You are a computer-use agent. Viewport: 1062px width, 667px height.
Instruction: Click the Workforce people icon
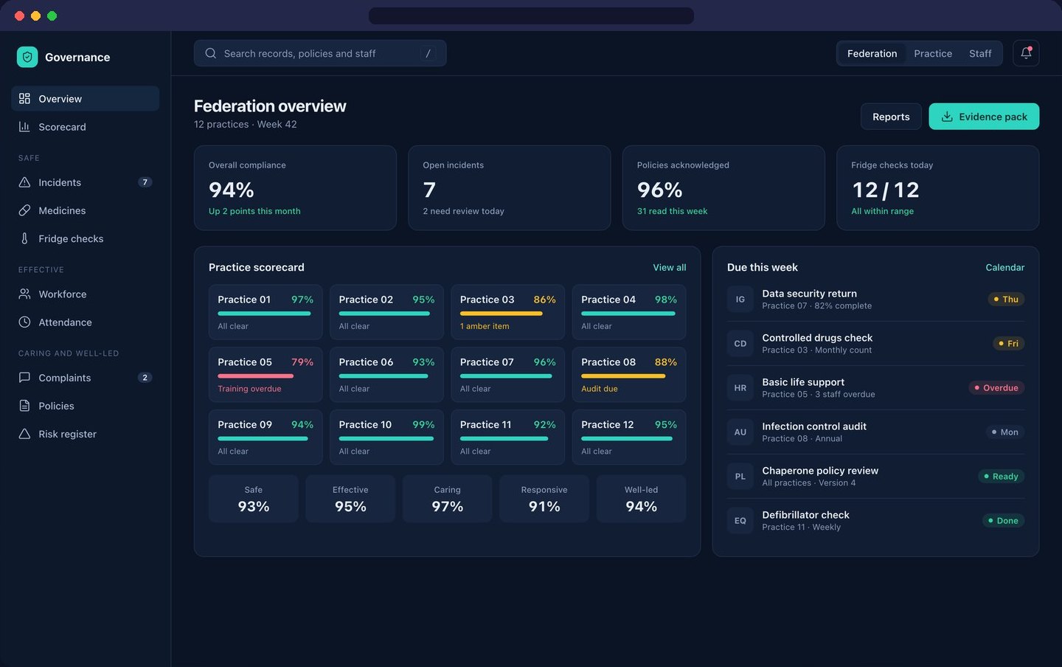click(24, 294)
